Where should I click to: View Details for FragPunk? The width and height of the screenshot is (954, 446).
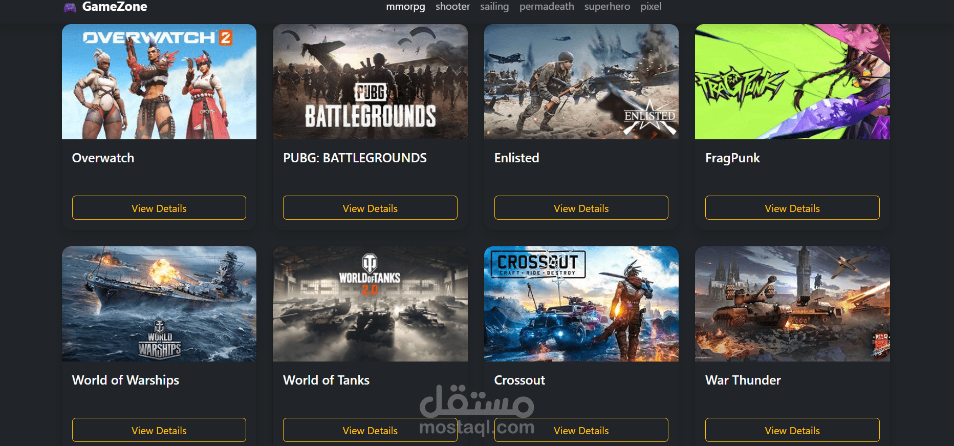pos(792,208)
